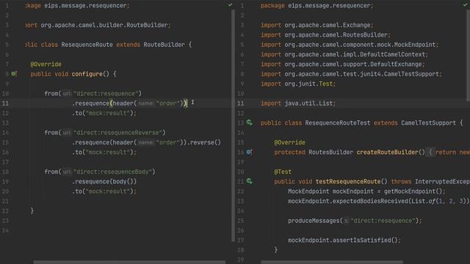
Task: Click RouteBuilder in the left editor import
Action: tap(147, 25)
